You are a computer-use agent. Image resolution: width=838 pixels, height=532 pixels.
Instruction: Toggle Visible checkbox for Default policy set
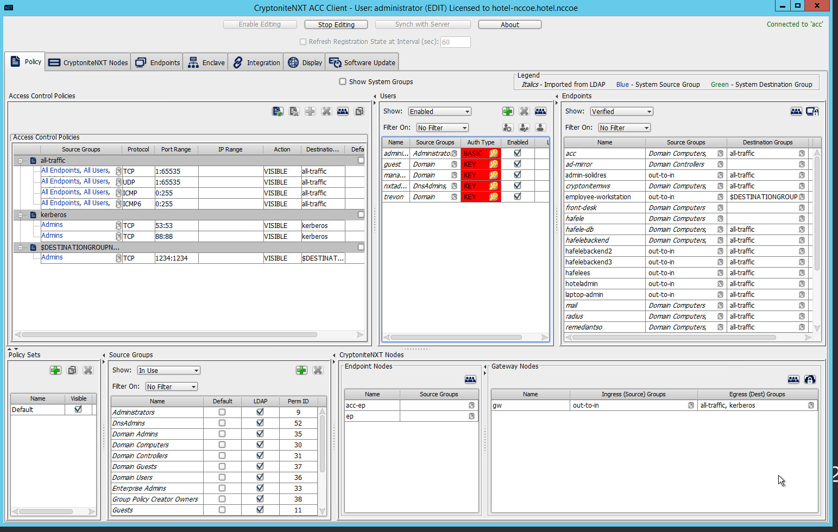[78, 409]
